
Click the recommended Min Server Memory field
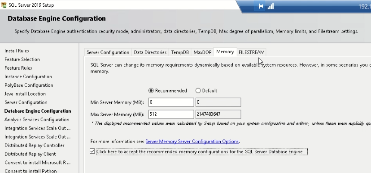(171, 102)
